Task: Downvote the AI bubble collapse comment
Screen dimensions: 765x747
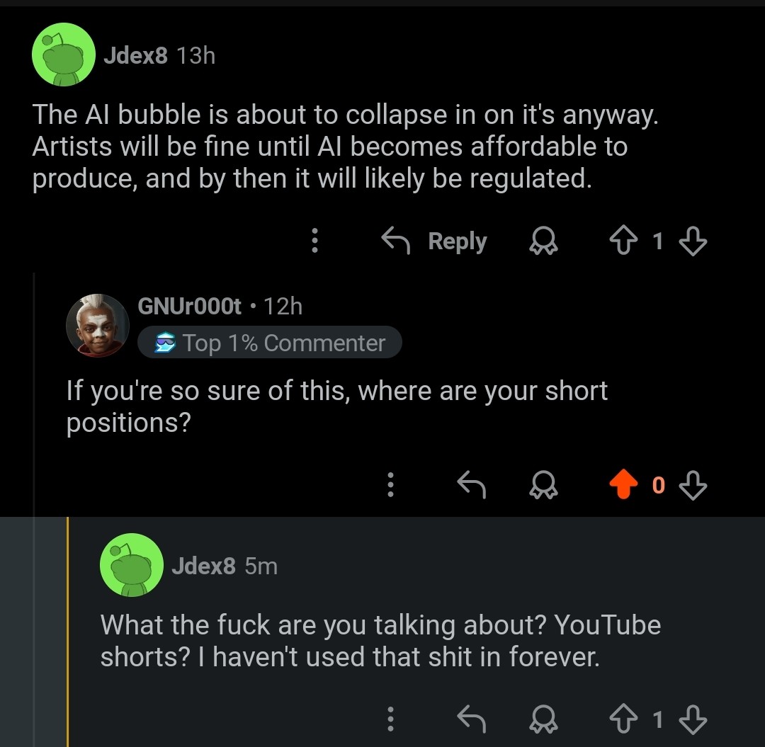Action: pyautogui.click(x=692, y=241)
